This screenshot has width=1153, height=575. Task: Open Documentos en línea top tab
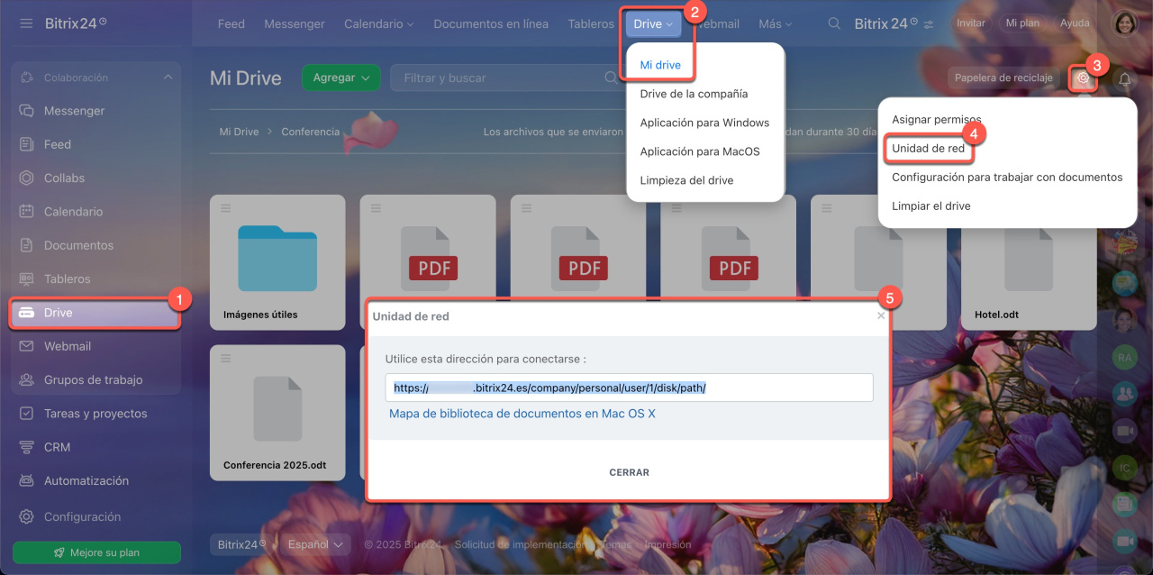(x=491, y=24)
